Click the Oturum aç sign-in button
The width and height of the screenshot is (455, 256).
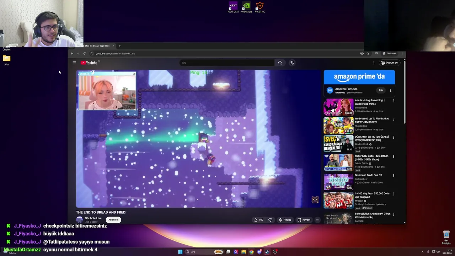pyautogui.click(x=389, y=63)
